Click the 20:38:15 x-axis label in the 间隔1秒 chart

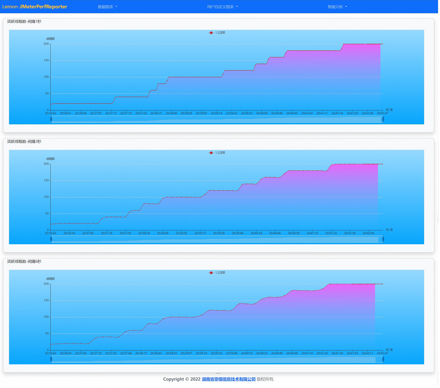tap(156, 113)
